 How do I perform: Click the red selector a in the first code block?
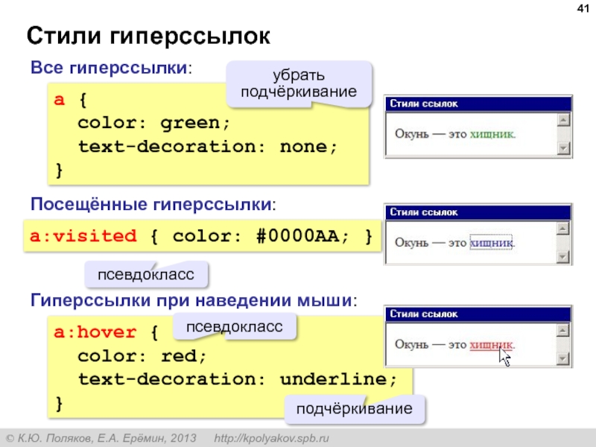point(60,100)
